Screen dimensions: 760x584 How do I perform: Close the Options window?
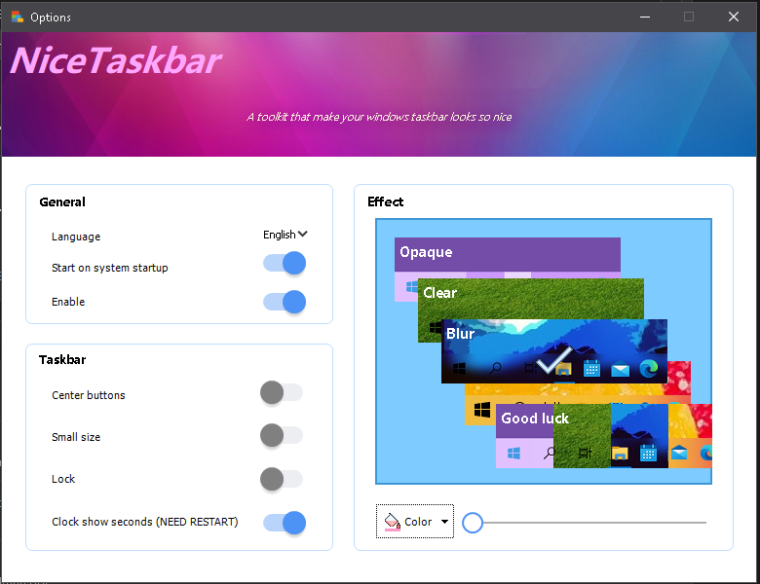pyautogui.click(x=734, y=17)
